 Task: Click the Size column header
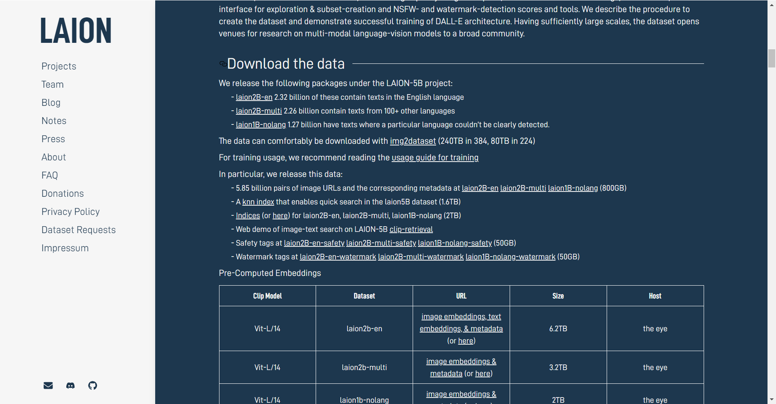tap(558, 296)
